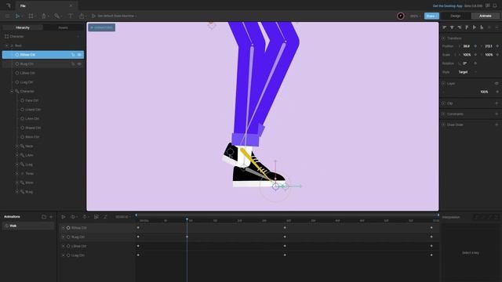This screenshot has height=282, width=502.
Task: Open the user avatar menu
Action: pos(400,16)
